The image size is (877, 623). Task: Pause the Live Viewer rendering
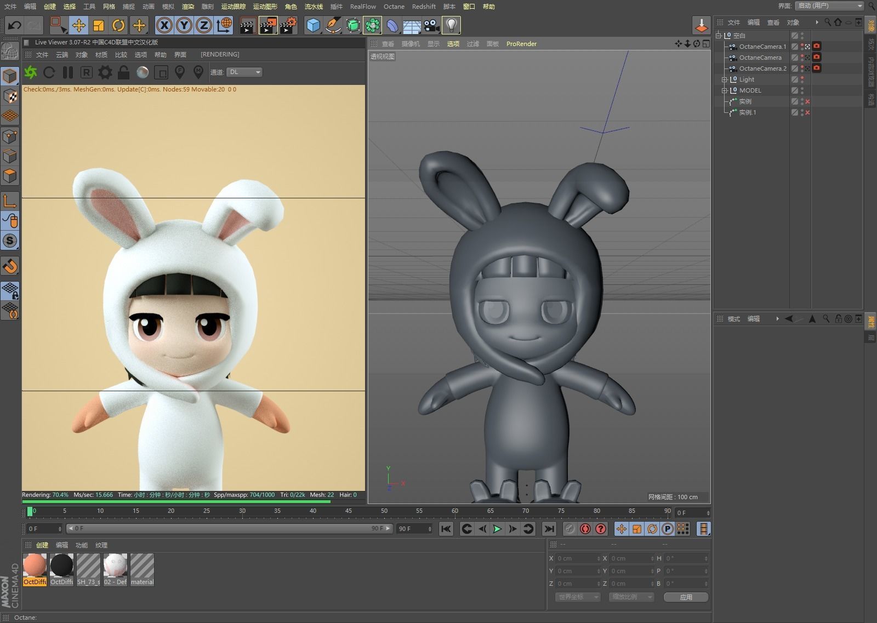[68, 72]
